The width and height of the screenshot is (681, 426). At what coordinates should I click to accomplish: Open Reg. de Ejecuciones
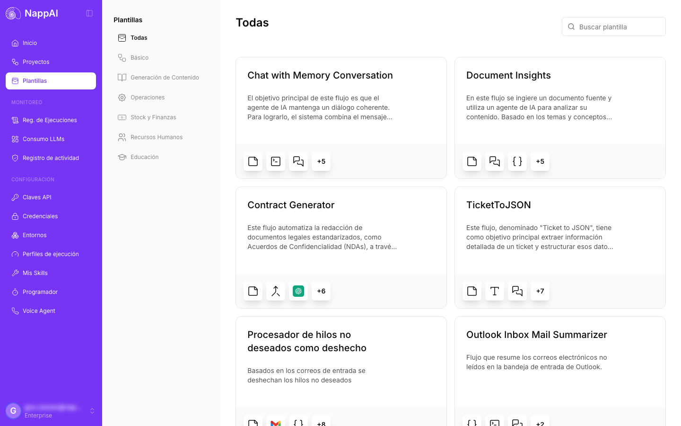[x=51, y=120]
